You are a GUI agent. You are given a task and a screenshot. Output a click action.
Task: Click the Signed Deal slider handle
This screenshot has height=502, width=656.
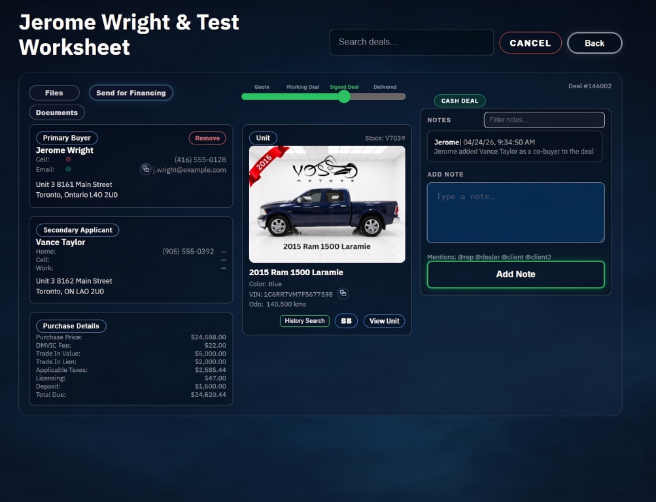tap(344, 95)
